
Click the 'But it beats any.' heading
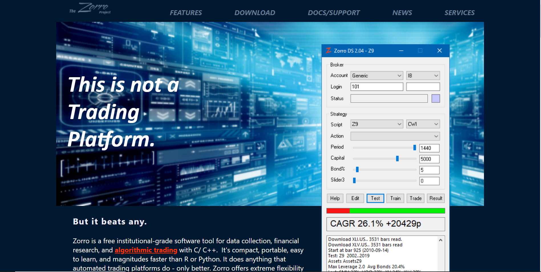point(110,222)
